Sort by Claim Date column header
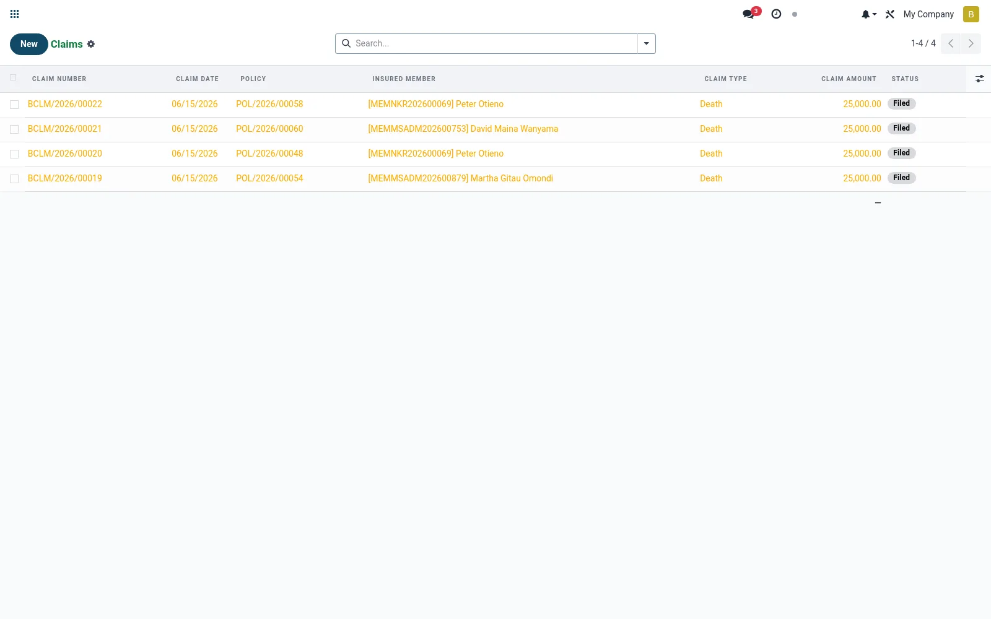The width and height of the screenshot is (991, 619). click(x=197, y=79)
